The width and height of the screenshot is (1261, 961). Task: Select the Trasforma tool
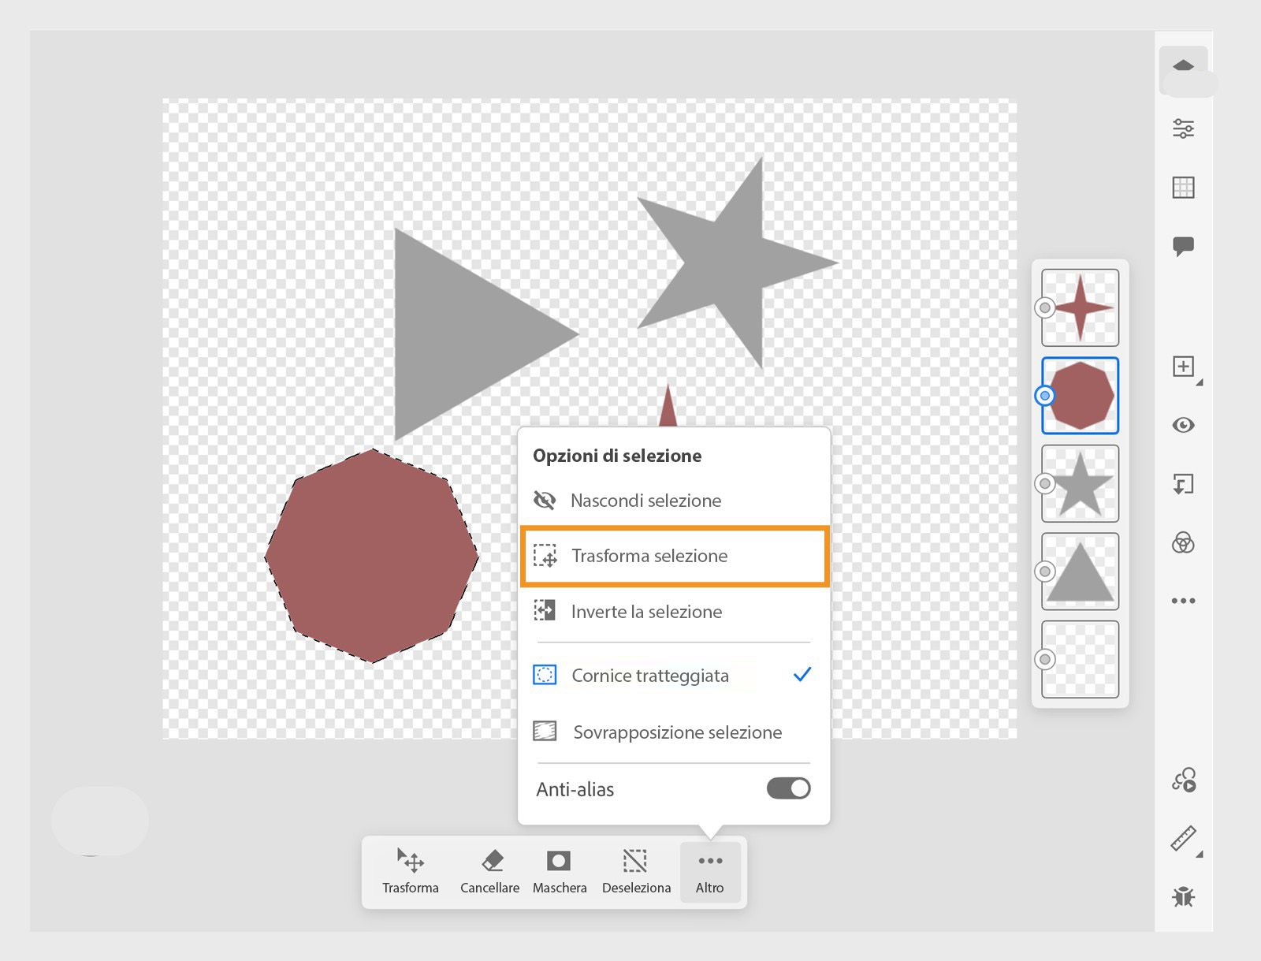411,872
